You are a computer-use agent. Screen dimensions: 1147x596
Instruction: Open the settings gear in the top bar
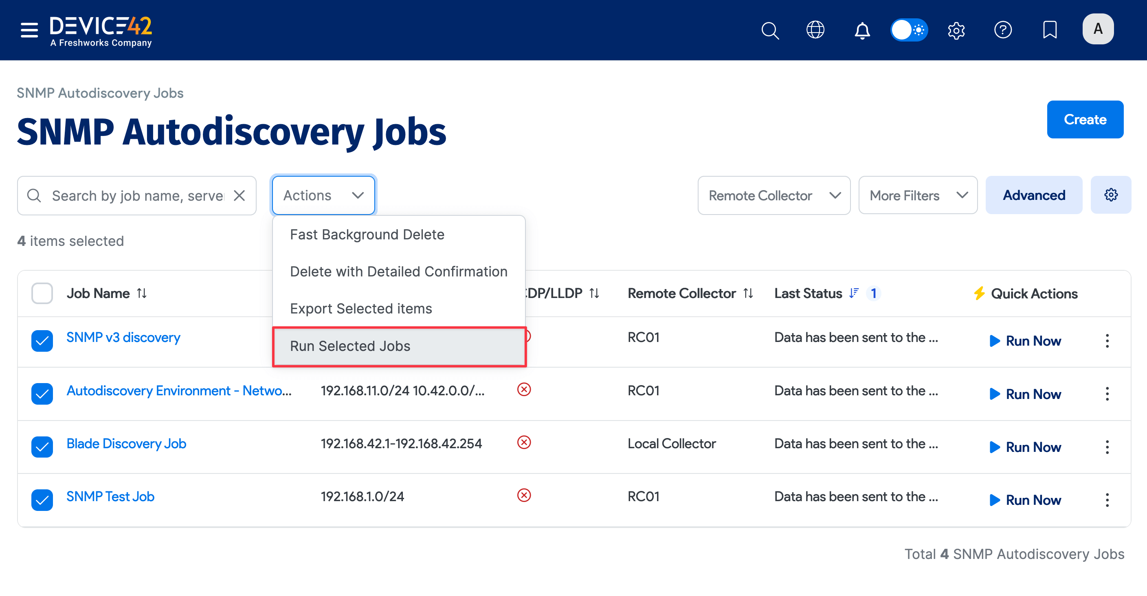click(x=956, y=30)
